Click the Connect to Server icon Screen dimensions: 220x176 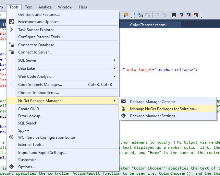[x=11, y=52]
